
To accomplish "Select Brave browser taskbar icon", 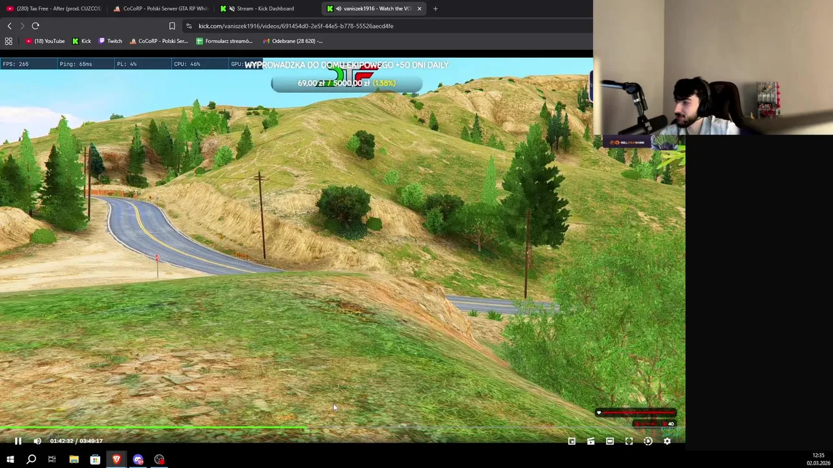I will tap(116, 460).
